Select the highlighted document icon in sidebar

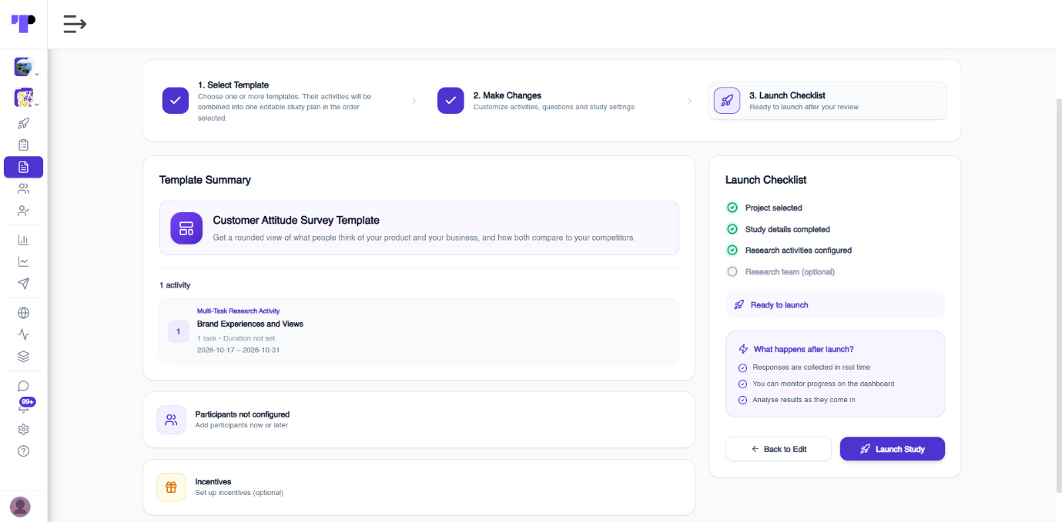[23, 167]
